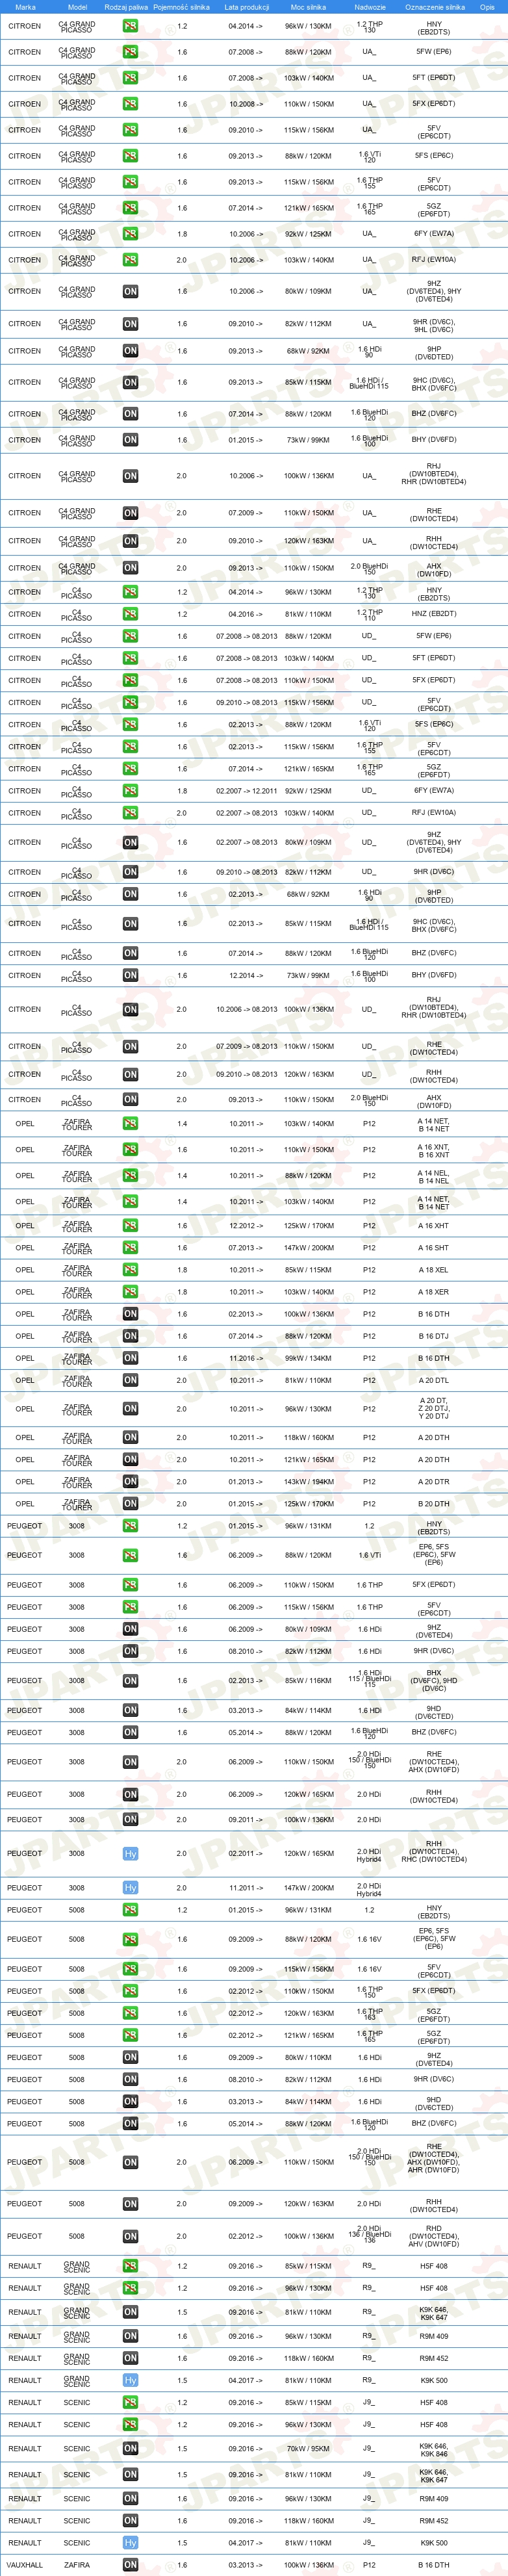Viewport: 508px width, 2576px height.
Task: Click the 'RHD (DW10CTED4), AHV (DW10FD)' engine cell
Action: pos(434,2236)
